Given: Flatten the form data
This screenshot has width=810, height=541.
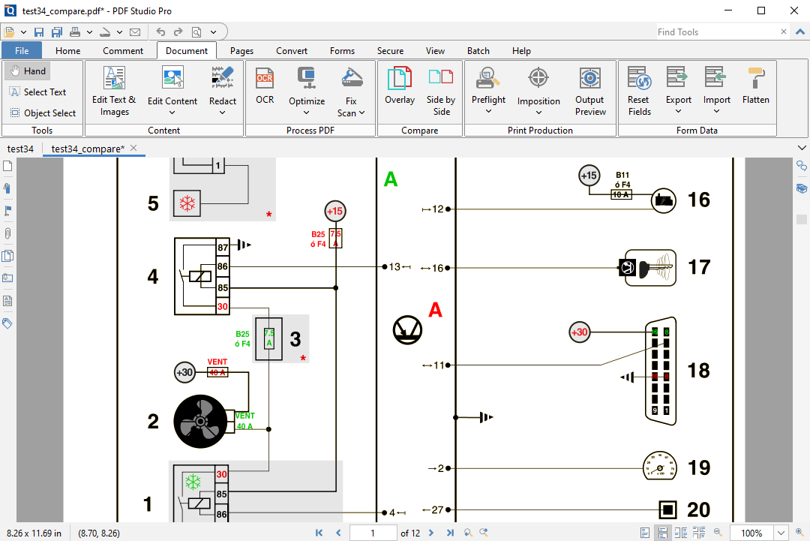Looking at the screenshot, I should (756, 86).
